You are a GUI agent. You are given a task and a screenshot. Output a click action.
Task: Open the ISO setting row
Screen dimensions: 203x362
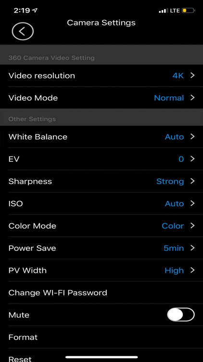click(101, 203)
